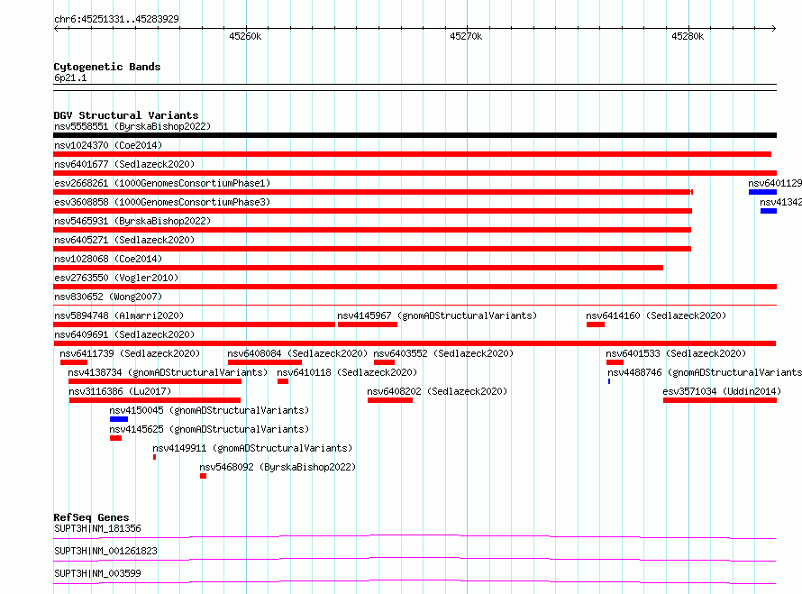Screen dimensions: 802x594
Task: Open the RefSeq Genes track title
Action: point(91,517)
